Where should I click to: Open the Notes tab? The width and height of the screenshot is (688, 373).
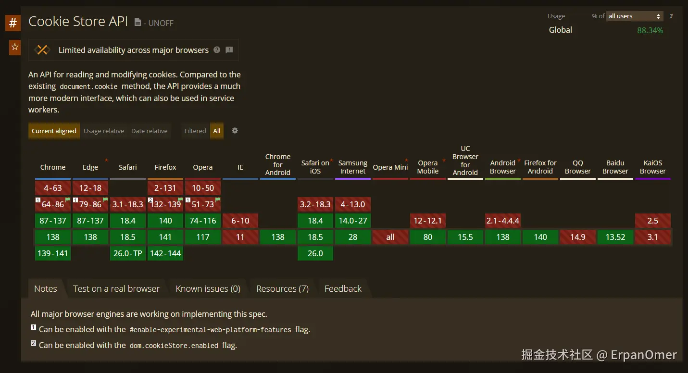click(x=46, y=288)
